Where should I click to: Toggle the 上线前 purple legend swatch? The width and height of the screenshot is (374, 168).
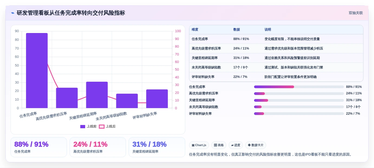click(83, 127)
